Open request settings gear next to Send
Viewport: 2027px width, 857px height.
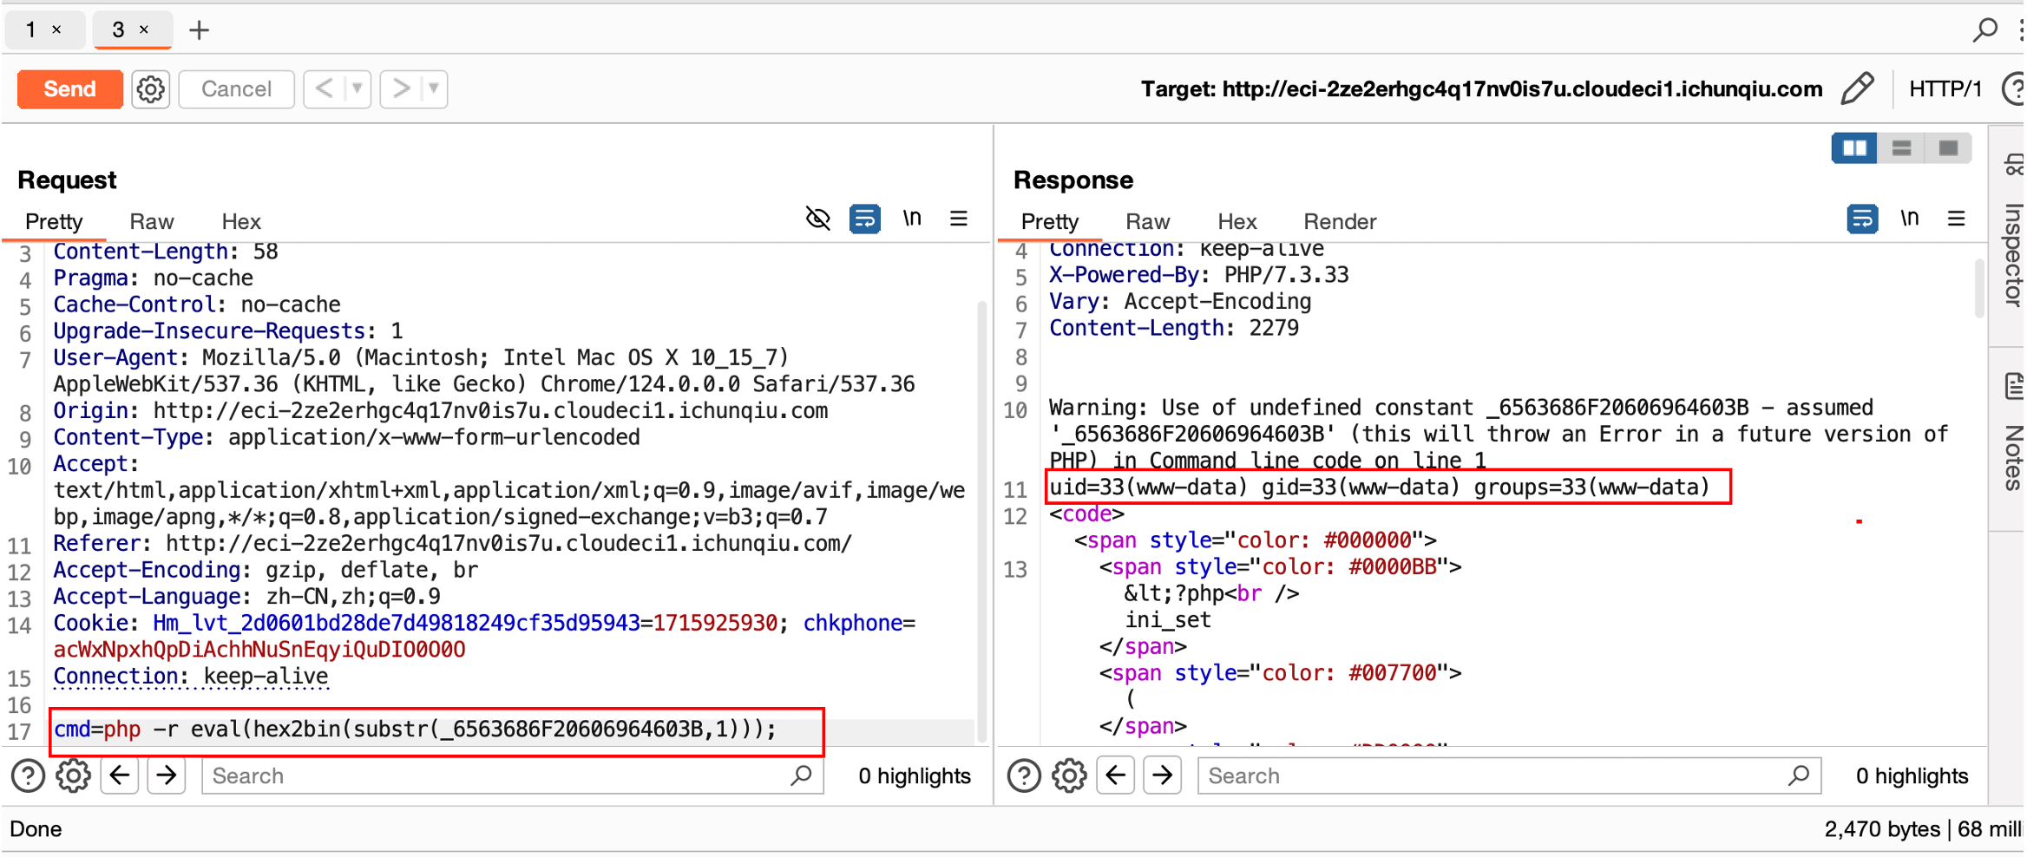coord(150,89)
